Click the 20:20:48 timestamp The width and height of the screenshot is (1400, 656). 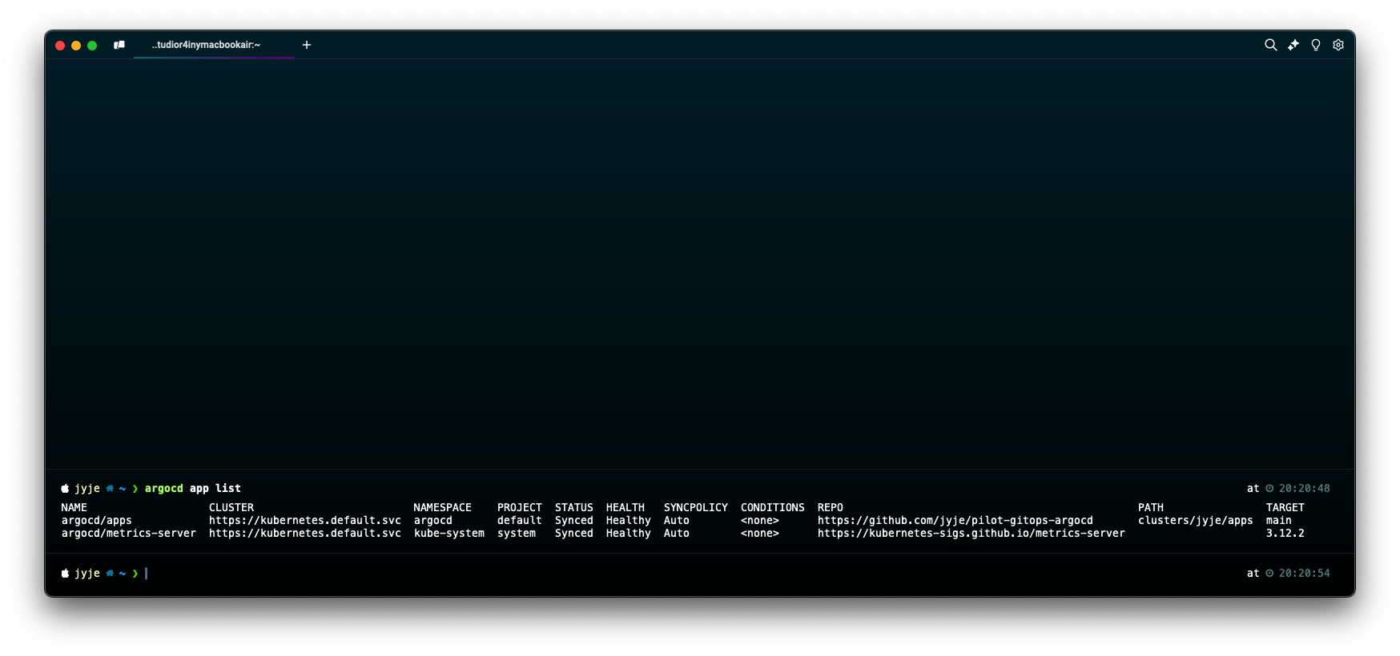pos(1305,488)
